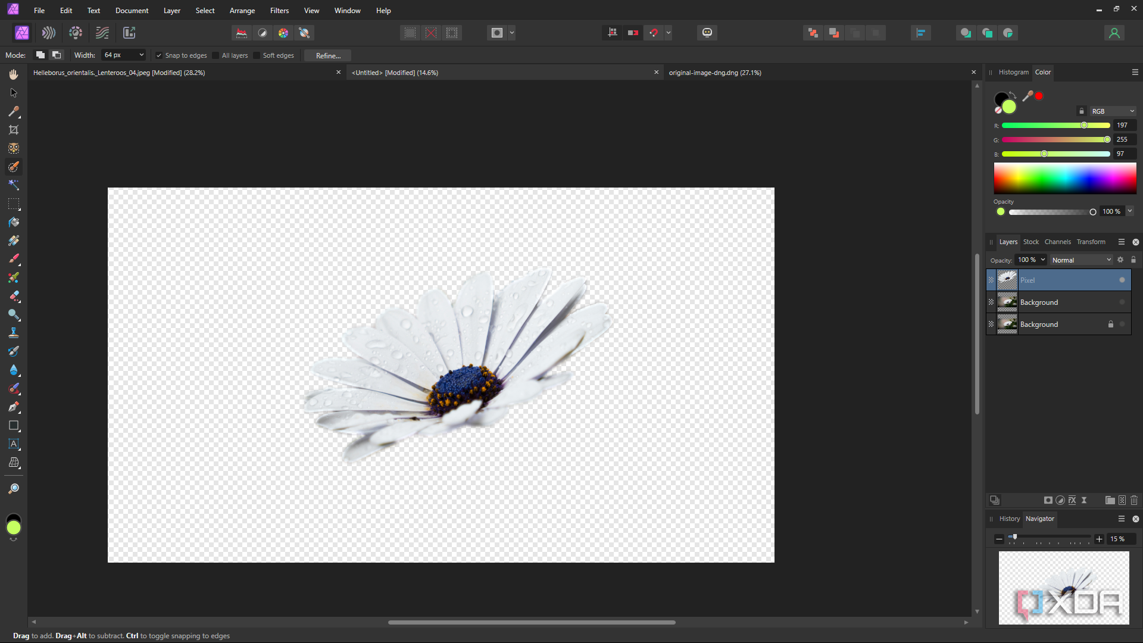The height and width of the screenshot is (643, 1143).
Task: Select the Mesh Warp tool
Action: 14,463
